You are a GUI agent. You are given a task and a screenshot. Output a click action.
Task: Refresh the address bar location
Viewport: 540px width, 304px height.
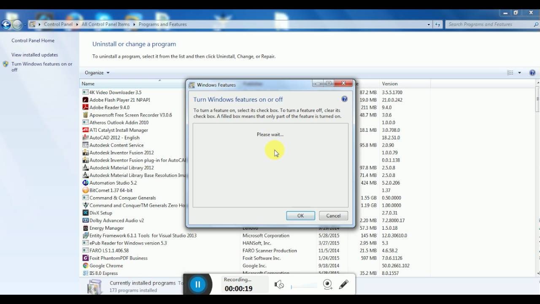(x=437, y=24)
